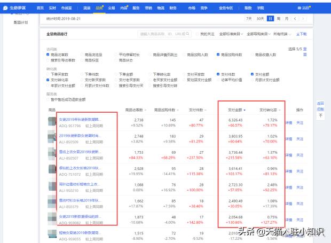Open 全部标准类目 dropdown
Image resolution: width=331 pixels, height=243 pixels.
[x=231, y=34]
